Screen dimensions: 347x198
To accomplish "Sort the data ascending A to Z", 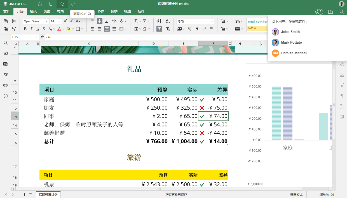I will pos(160,21).
